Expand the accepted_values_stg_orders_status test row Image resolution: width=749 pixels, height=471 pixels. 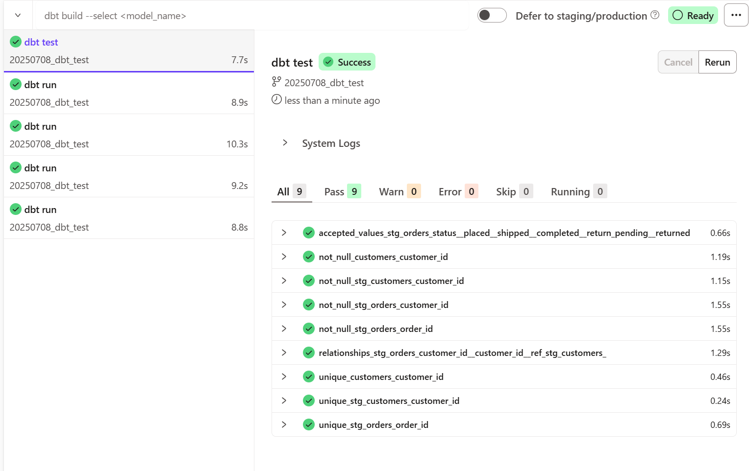click(x=284, y=233)
